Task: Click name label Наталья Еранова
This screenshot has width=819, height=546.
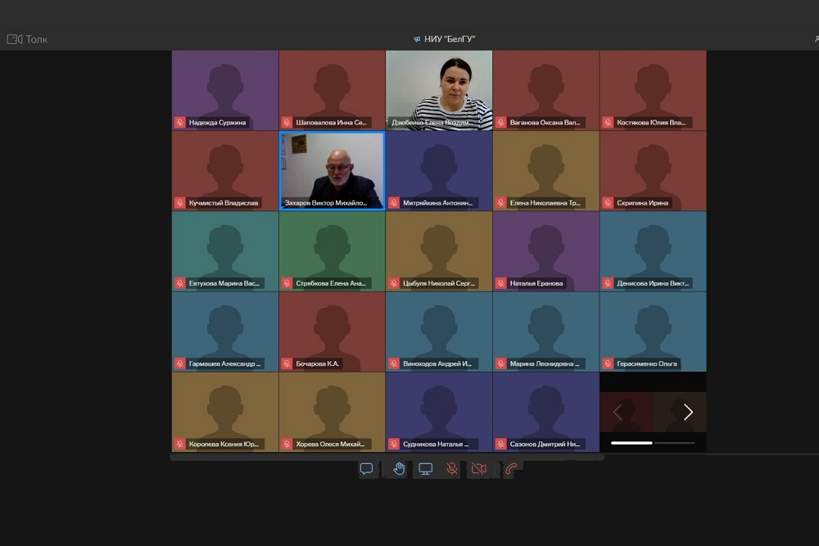Action: pos(536,283)
